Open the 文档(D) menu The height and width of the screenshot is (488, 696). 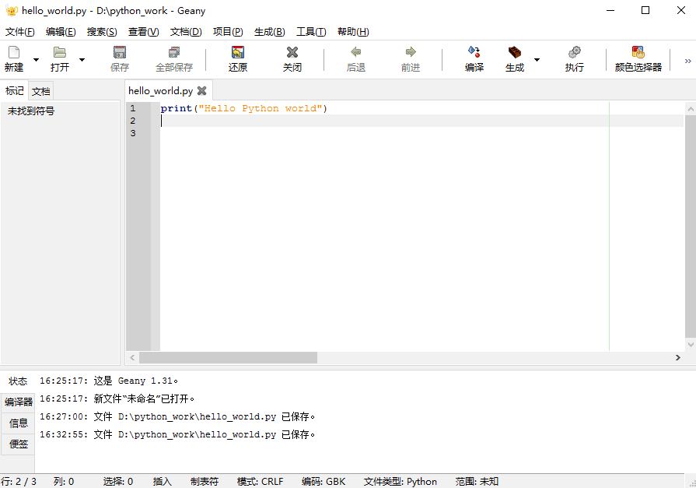186,32
